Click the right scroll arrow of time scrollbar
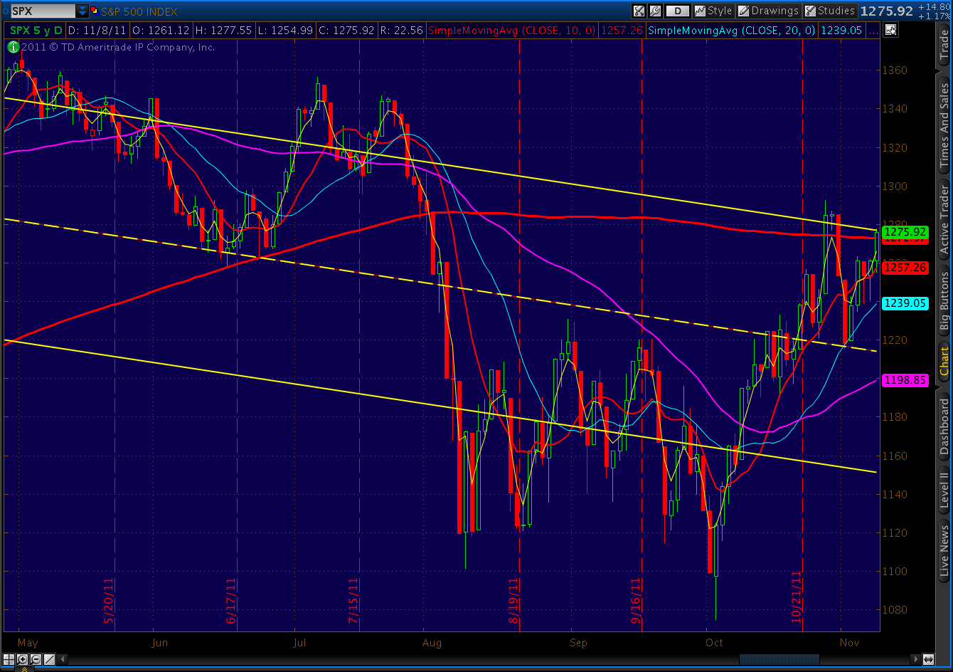The height and width of the screenshot is (672, 953). [x=915, y=659]
